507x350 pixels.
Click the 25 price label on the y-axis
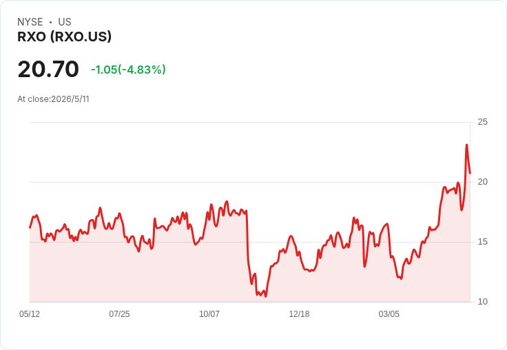[482, 122]
